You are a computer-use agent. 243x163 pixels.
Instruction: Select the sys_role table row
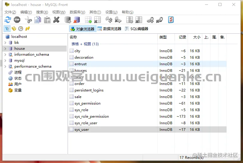[147, 110]
